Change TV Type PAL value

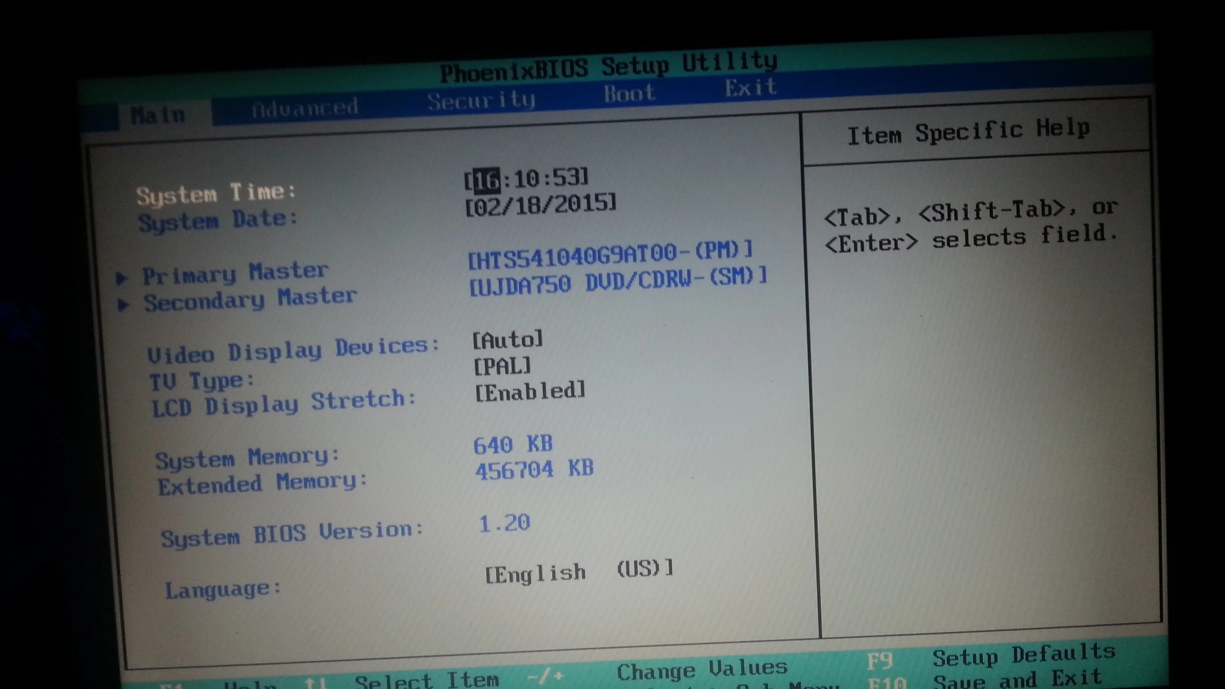(x=502, y=366)
